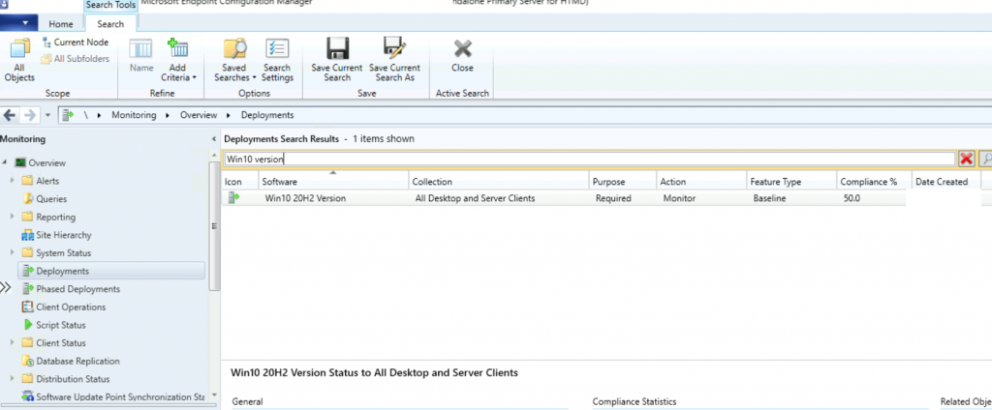Open the Saved Searches dropdown
This screenshot has width=992, height=410.
coord(234,61)
